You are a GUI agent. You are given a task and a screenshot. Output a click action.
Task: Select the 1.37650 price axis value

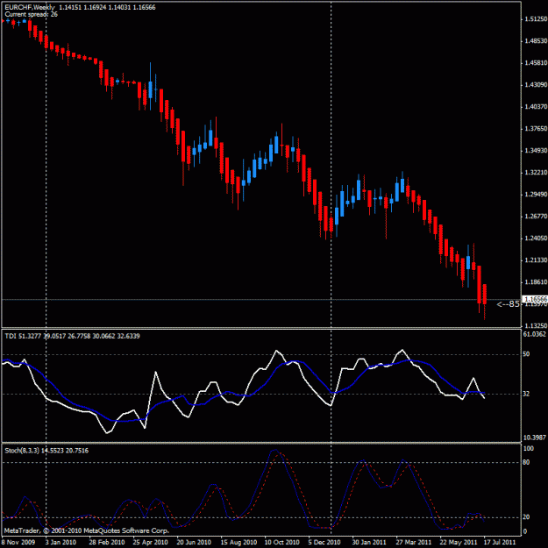[x=536, y=129]
